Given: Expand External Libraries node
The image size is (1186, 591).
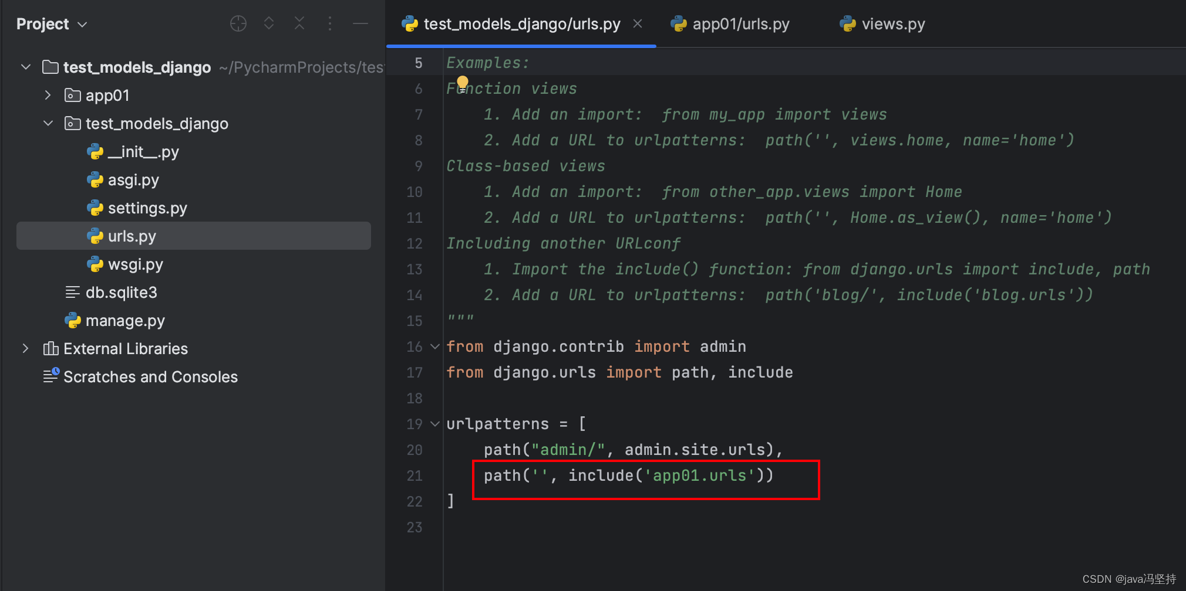Looking at the screenshot, I should [25, 348].
